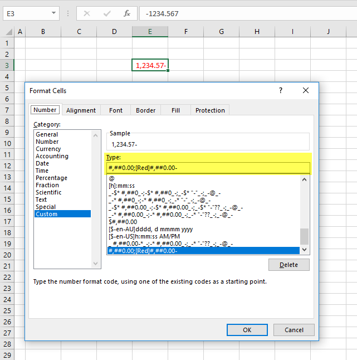The image size is (357, 360).
Task: Click the Insert Function fx icon
Action: 127,13
